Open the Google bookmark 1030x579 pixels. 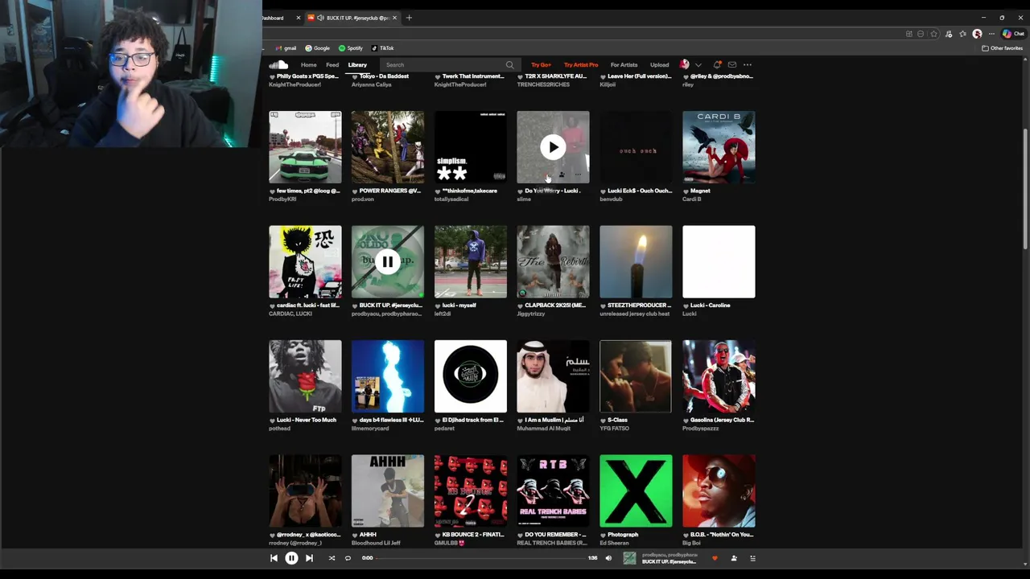[x=318, y=48]
